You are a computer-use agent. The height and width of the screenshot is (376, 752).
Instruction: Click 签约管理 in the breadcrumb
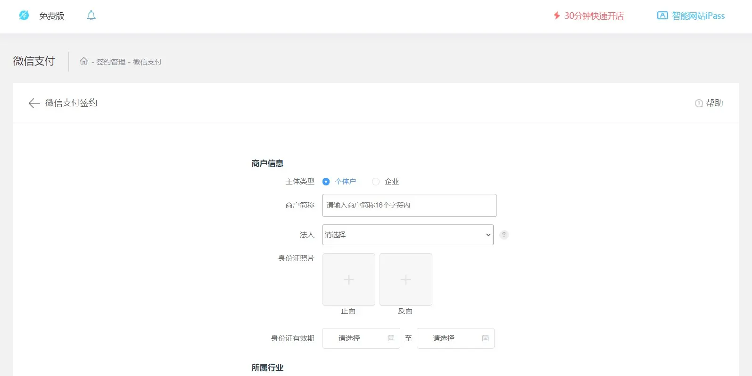(111, 62)
